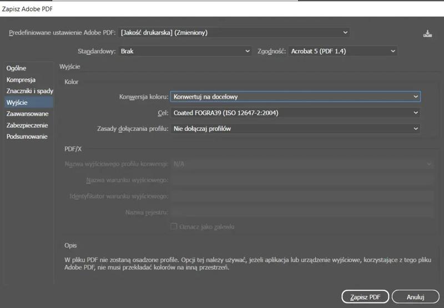Switch to the Zabezpieczenie section
Viewport: 444px width, 308px height.
click(x=27, y=125)
